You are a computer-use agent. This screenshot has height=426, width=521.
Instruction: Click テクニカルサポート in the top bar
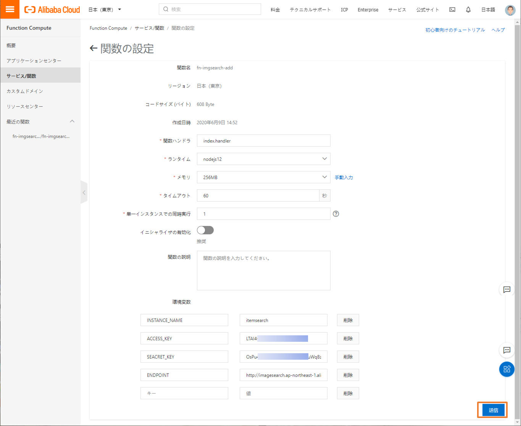(310, 10)
